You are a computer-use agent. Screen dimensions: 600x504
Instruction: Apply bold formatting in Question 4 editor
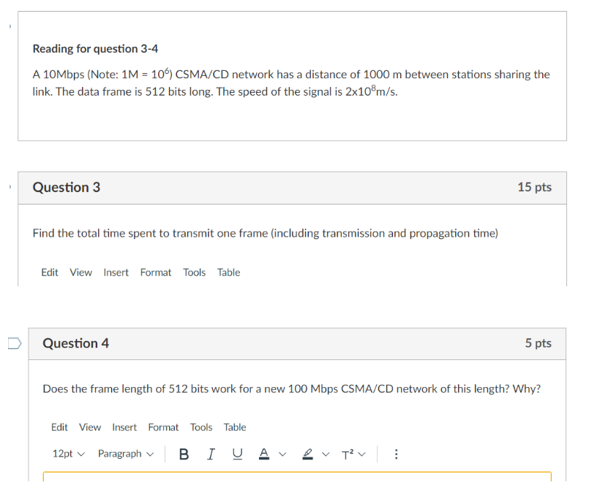[x=184, y=454]
